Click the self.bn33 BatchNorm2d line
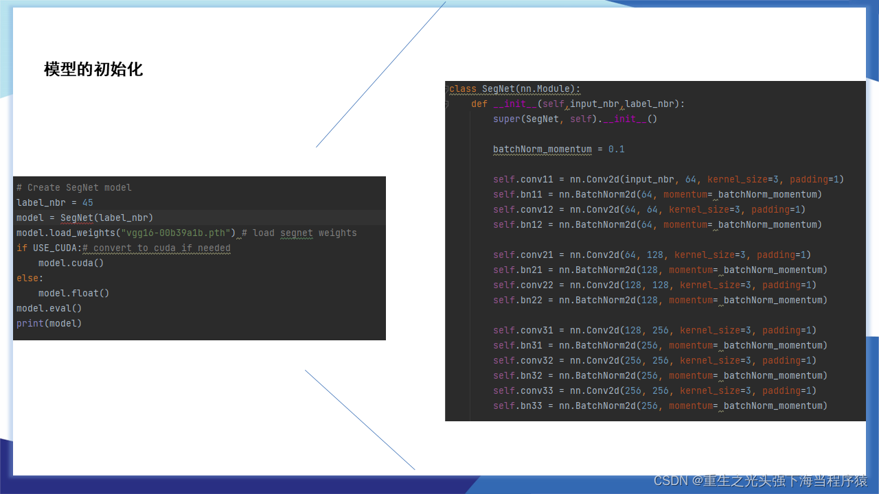The width and height of the screenshot is (879, 494). pyautogui.click(x=661, y=406)
